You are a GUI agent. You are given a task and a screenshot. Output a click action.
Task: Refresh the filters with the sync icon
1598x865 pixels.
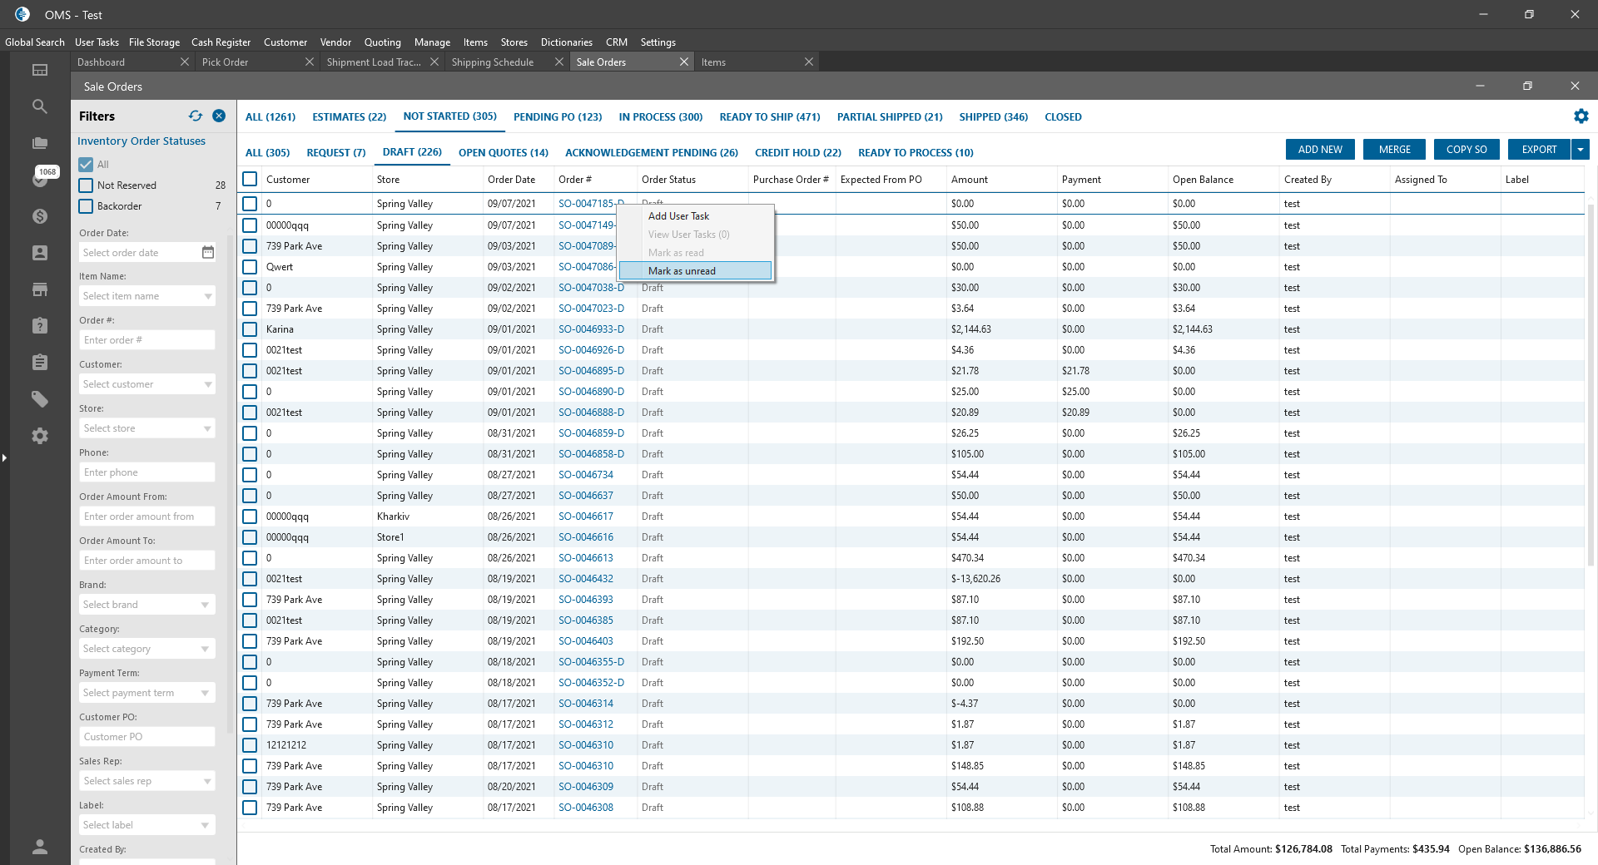point(196,116)
